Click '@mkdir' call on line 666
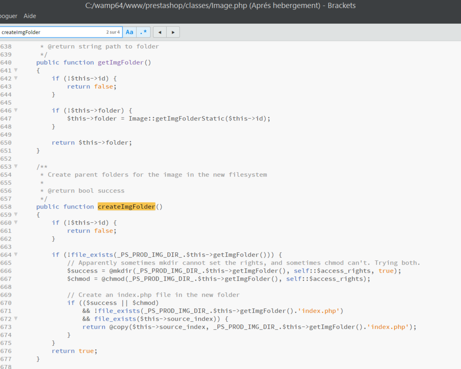Screen dimensions: 461x369 point(121,271)
